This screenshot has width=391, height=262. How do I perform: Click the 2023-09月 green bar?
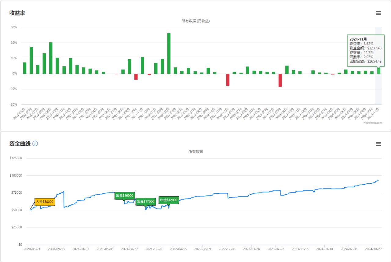287,70
